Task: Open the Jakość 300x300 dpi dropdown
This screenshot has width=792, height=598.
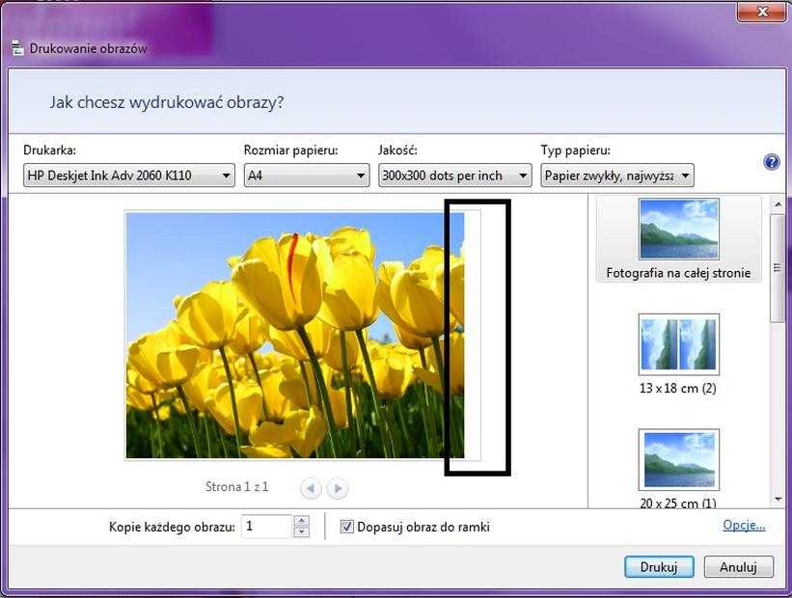Action: pos(454,176)
